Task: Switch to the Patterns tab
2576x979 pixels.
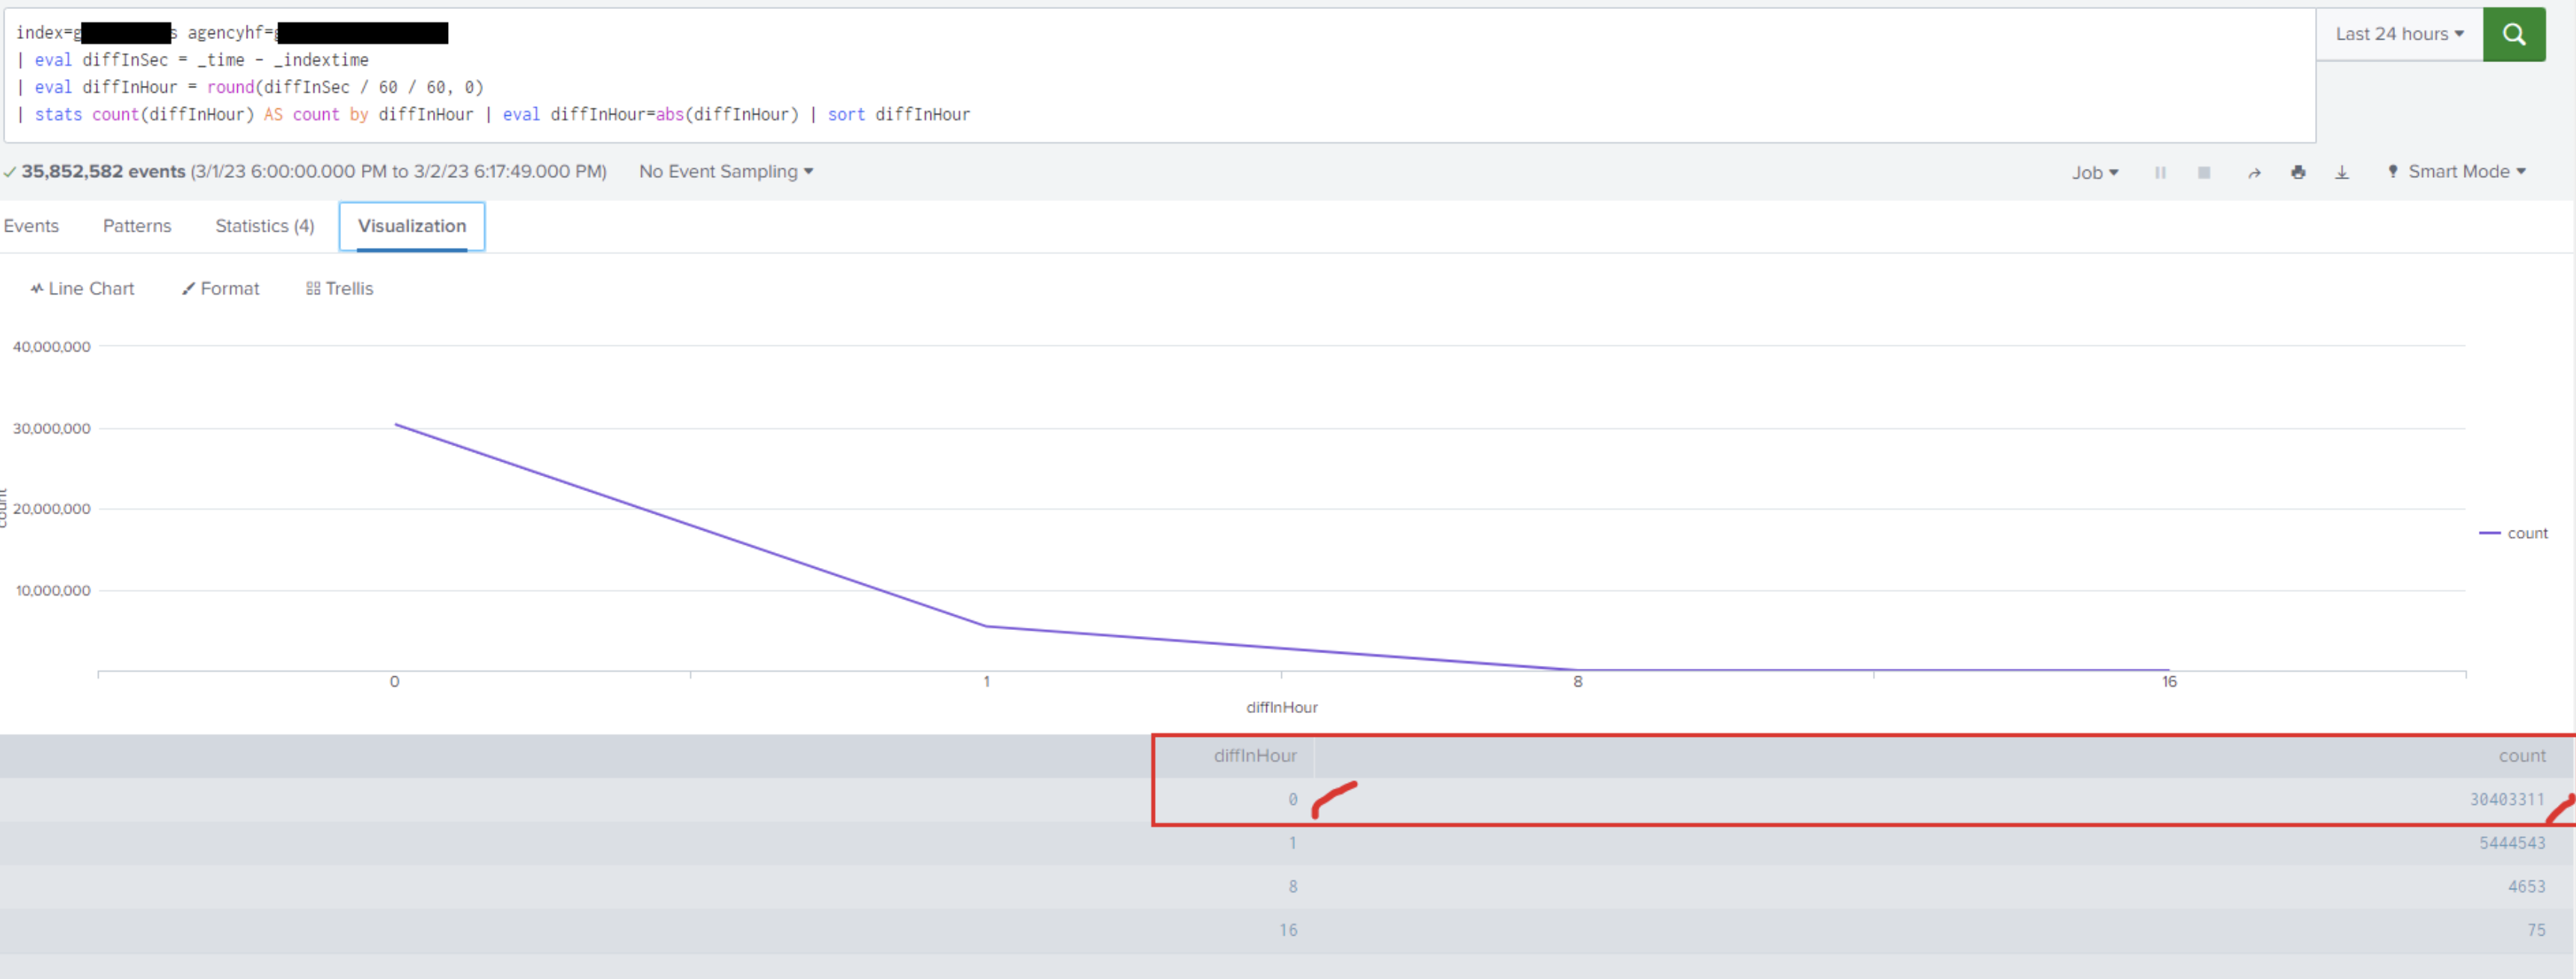Action: click(x=137, y=226)
